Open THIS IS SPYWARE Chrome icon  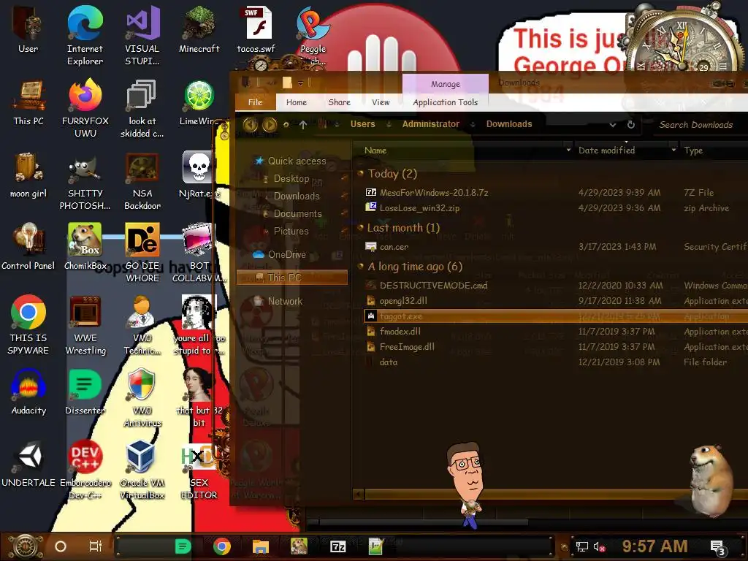[x=28, y=325]
